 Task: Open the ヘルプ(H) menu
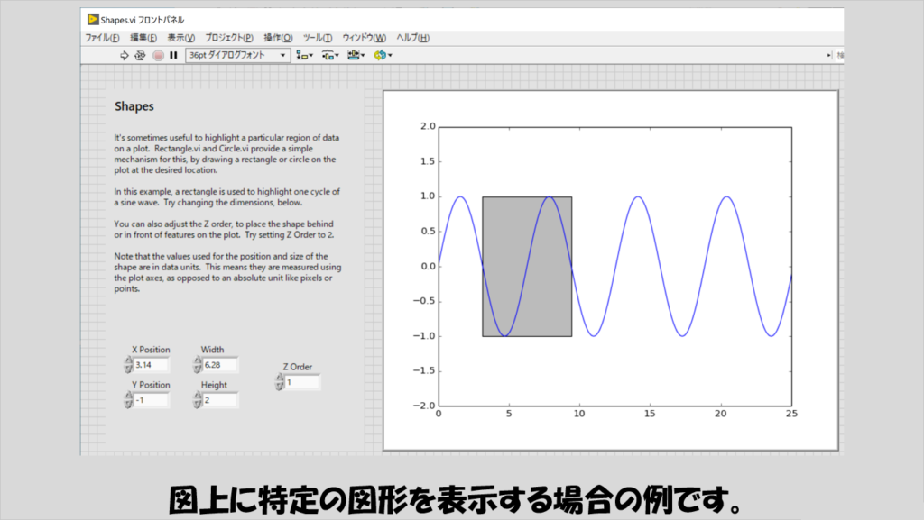point(412,38)
